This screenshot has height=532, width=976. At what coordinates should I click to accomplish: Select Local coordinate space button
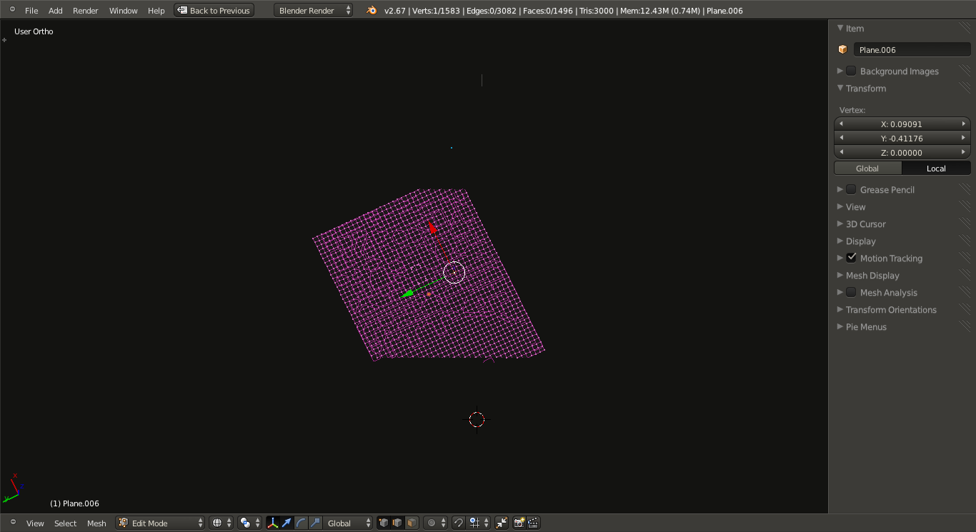point(937,168)
